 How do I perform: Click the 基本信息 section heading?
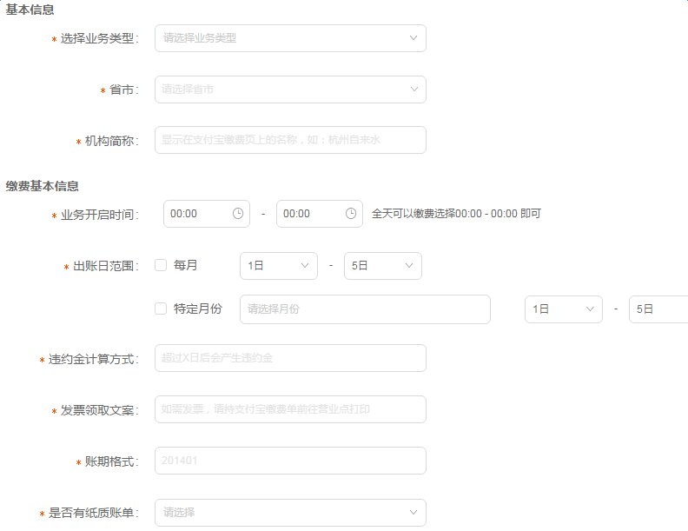[30, 10]
